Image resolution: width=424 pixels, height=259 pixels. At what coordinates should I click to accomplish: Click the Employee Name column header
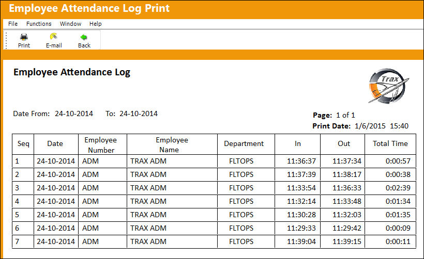pos(172,145)
